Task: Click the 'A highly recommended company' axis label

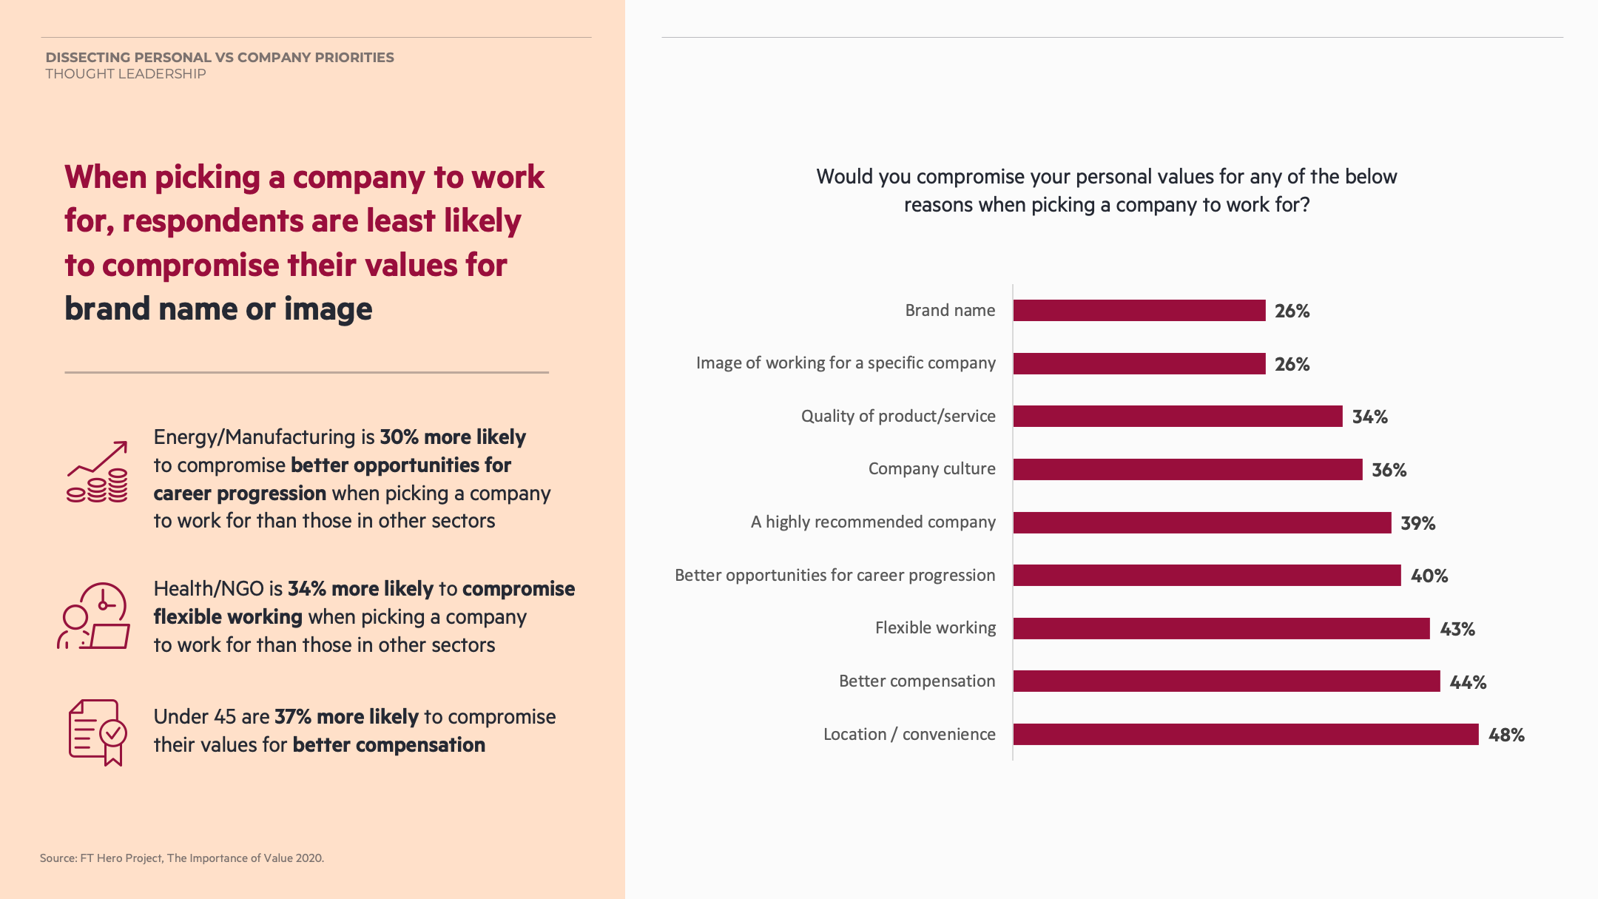Action: (873, 522)
